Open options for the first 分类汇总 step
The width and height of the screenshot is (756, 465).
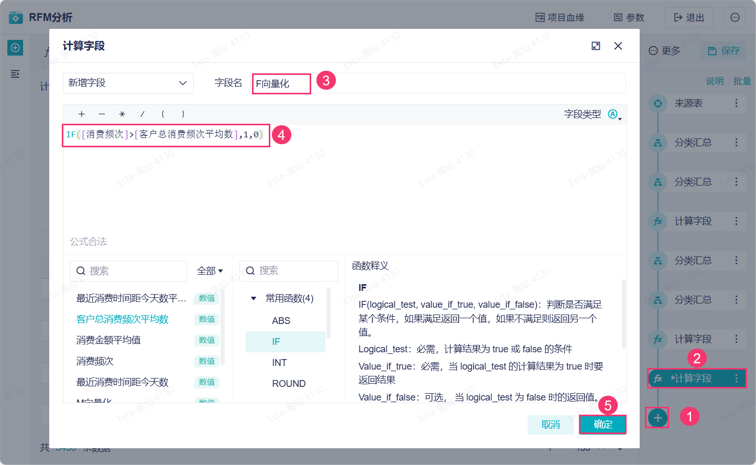(736, 143)
